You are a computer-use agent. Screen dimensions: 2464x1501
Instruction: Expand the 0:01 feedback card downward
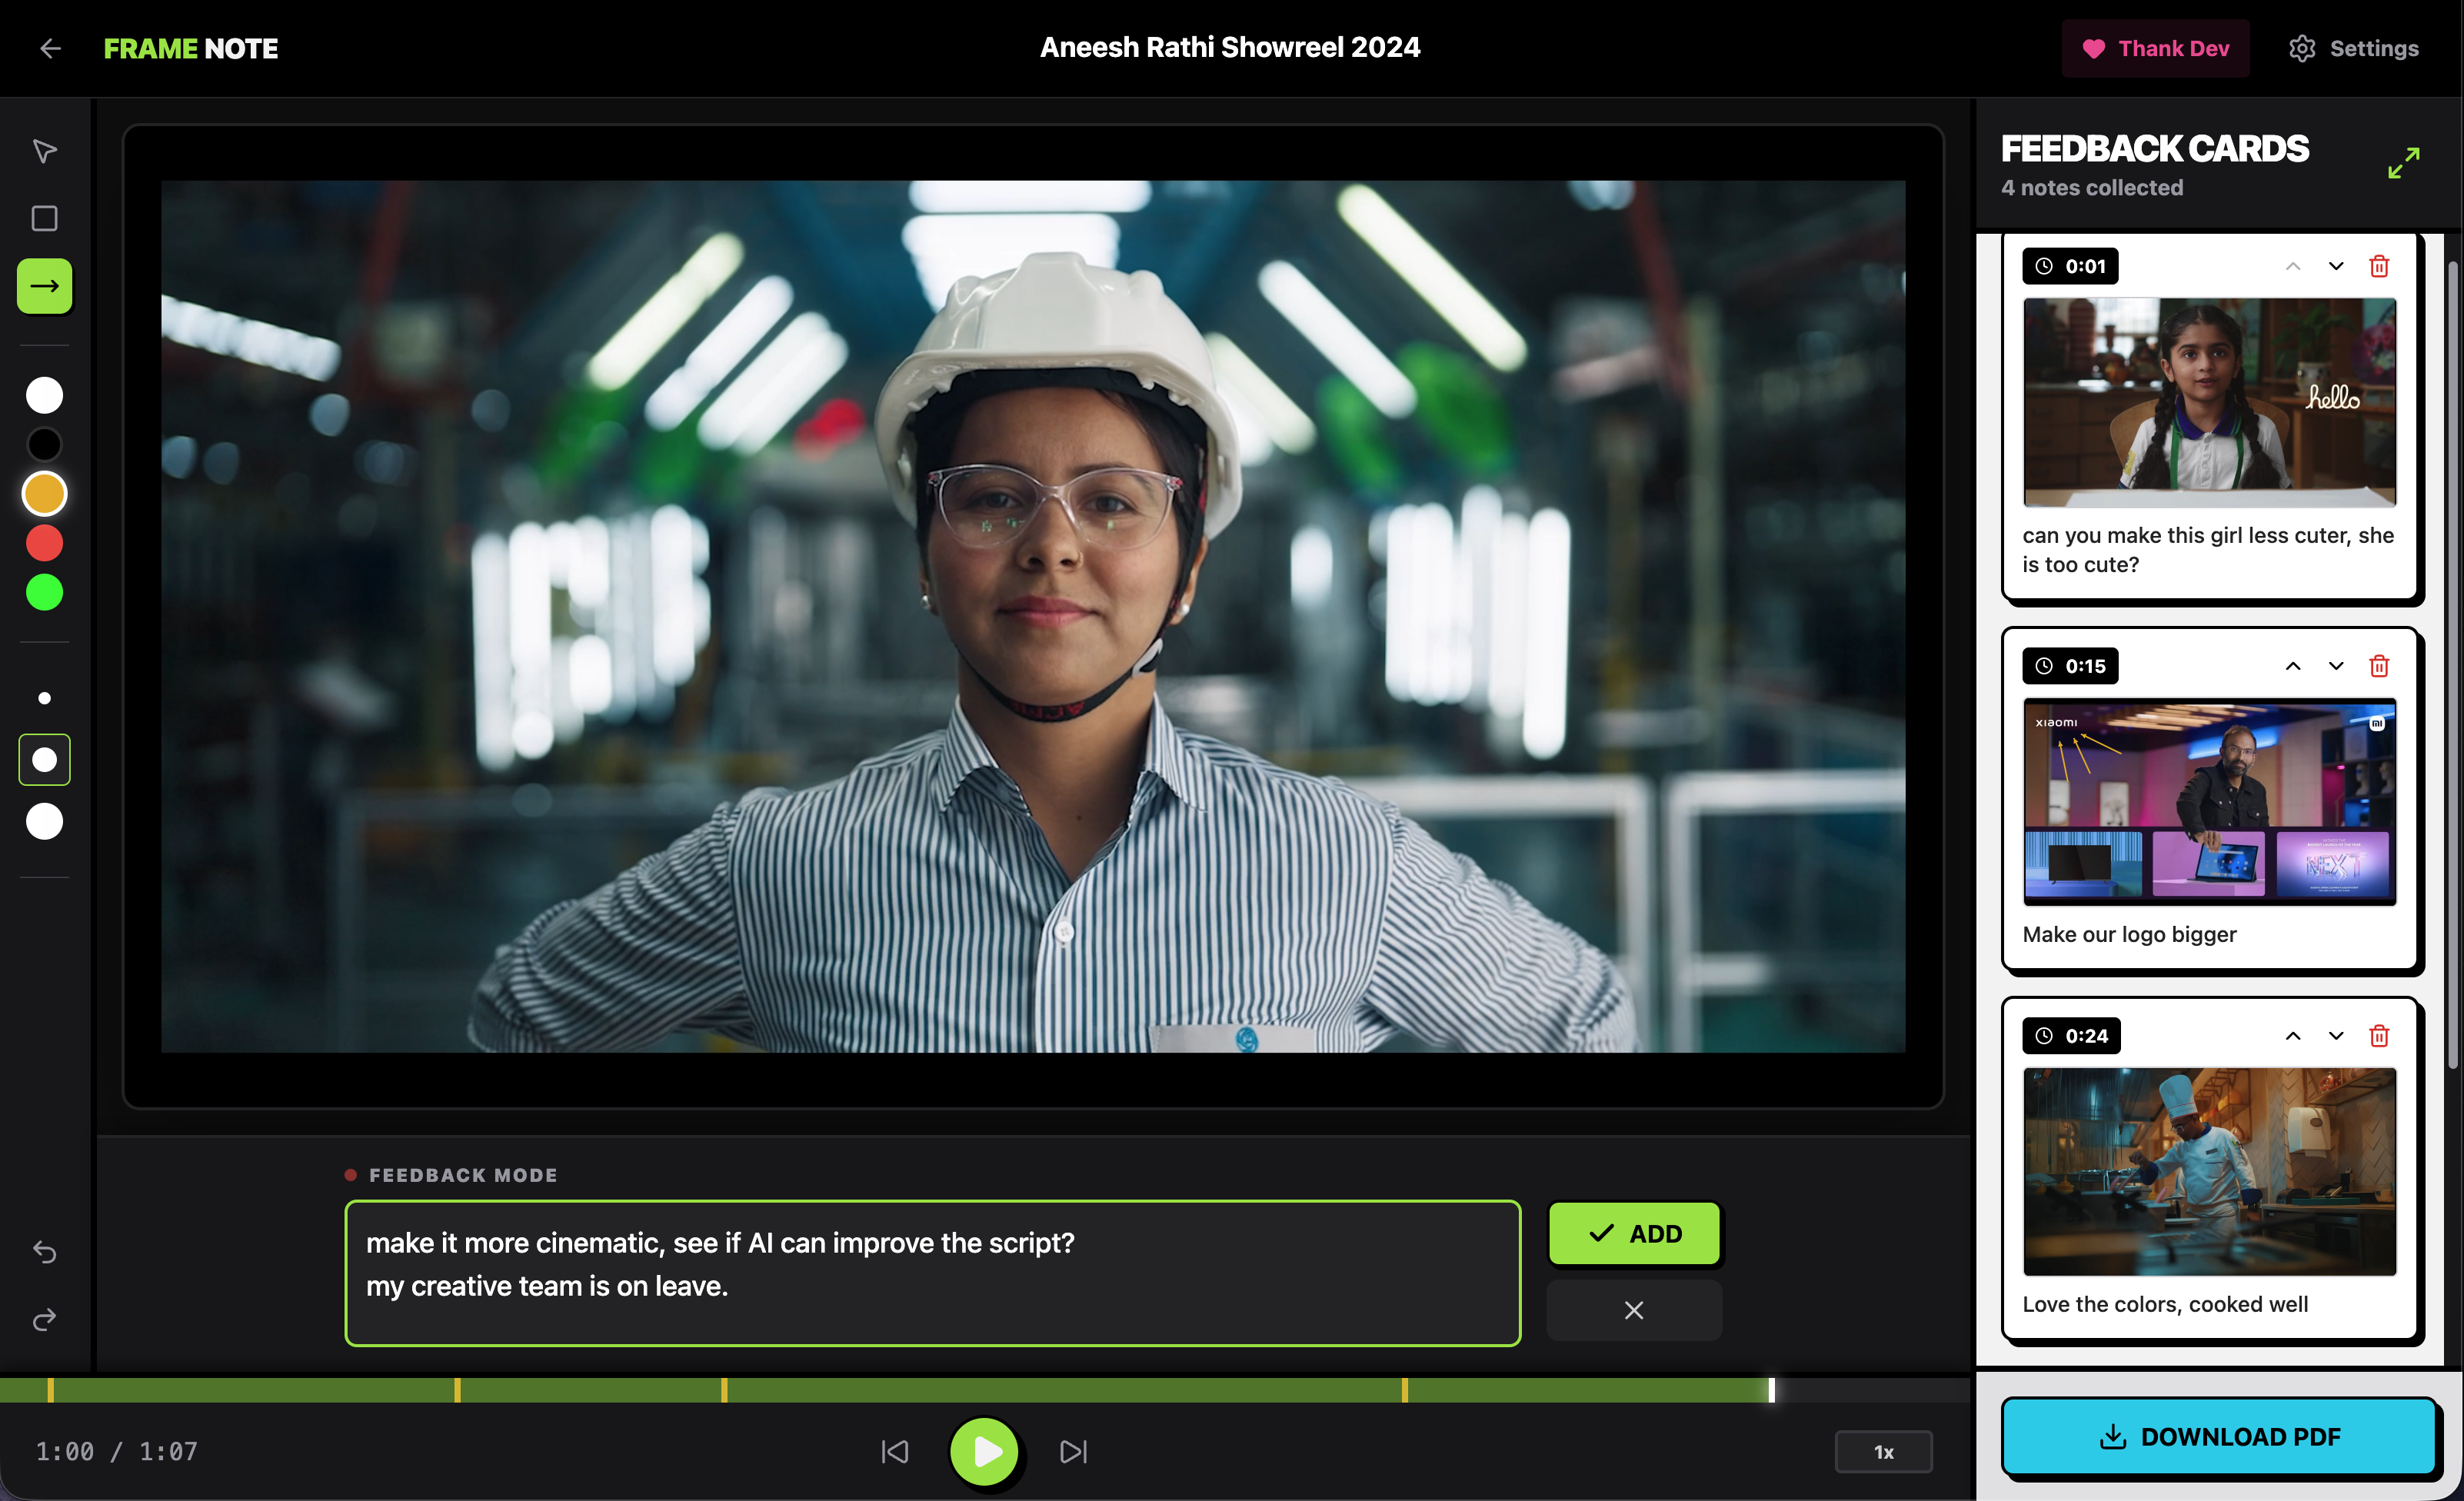click(x=2336, y=265)
